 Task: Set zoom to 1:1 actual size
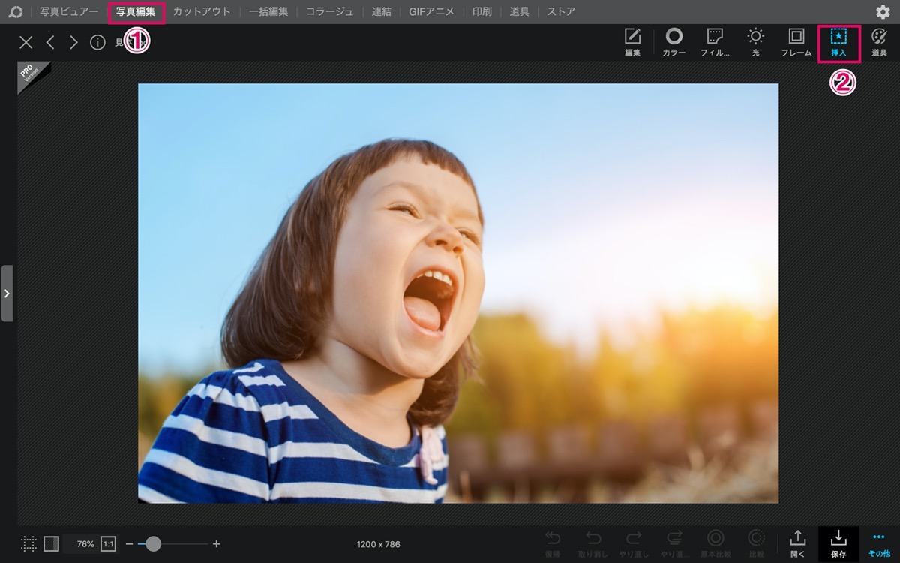(x=109, y=544)
